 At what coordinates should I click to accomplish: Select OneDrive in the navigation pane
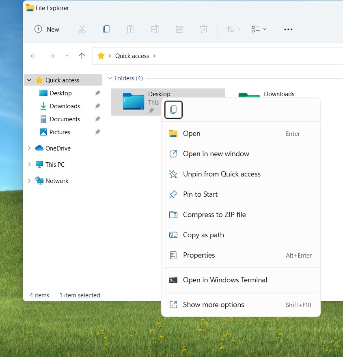click(58, 148)
